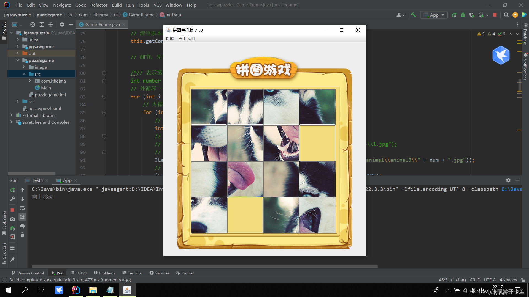Open File Explorer from the taskbar
Screen dimensions: 529x297
93,290
